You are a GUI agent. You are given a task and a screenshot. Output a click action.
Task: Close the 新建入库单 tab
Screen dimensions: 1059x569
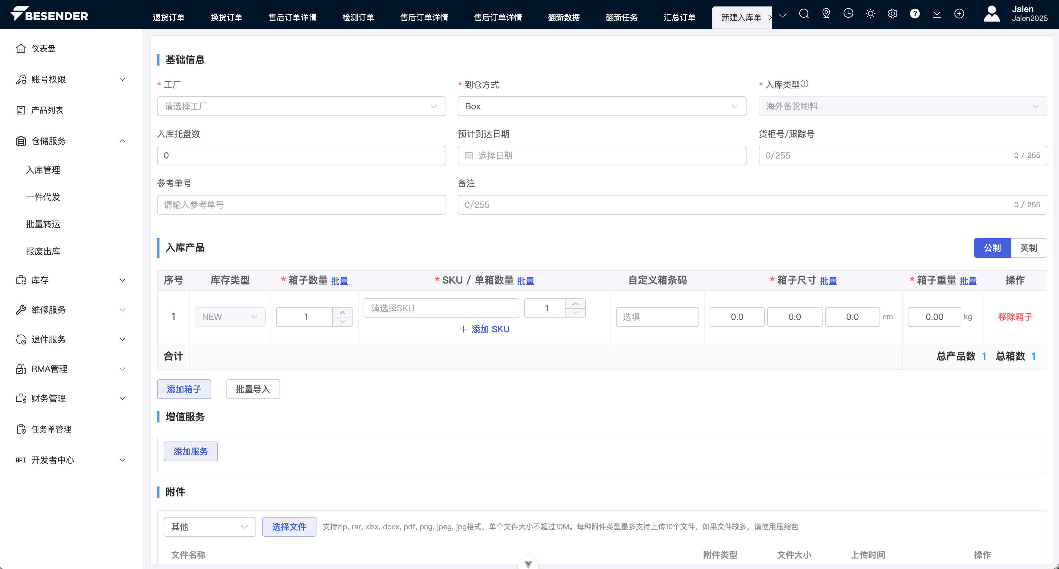(770, 18)
